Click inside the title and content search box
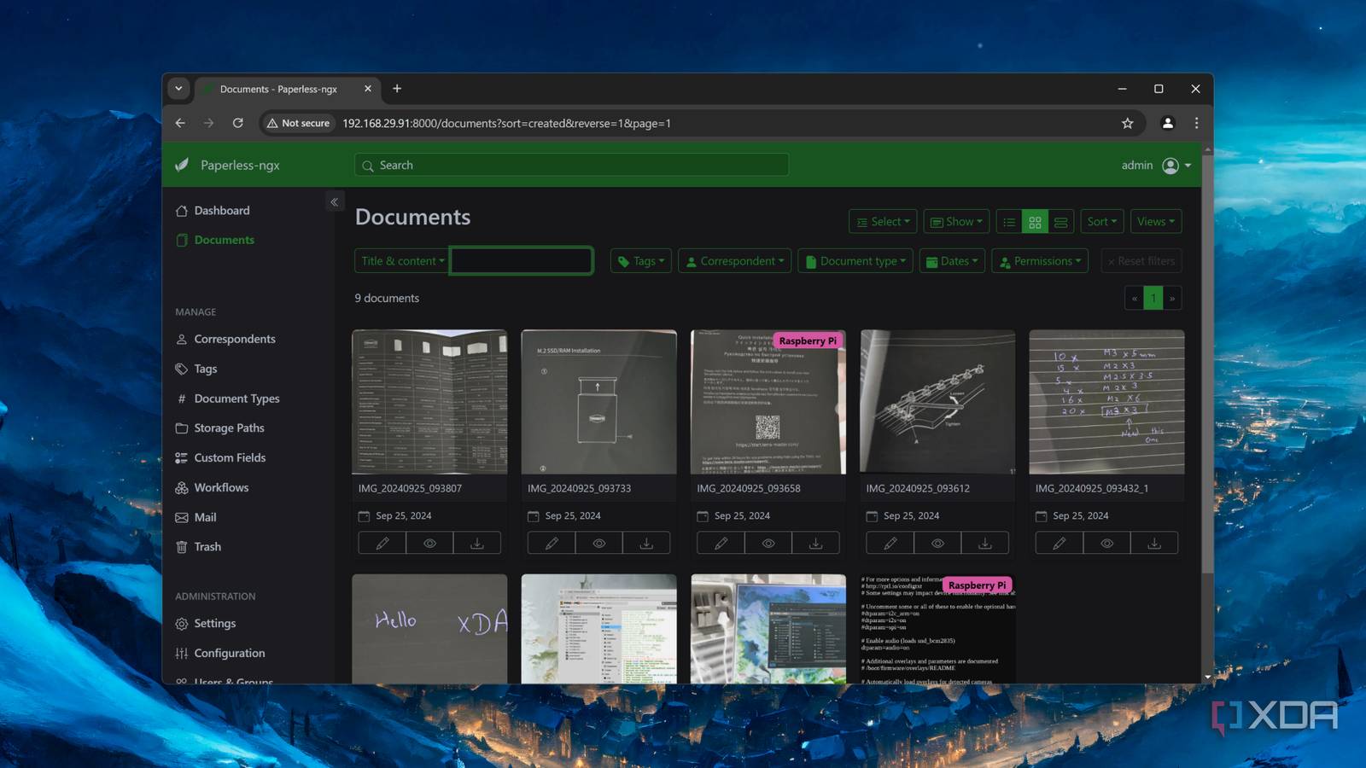The width and height of the screenshot is (1366, 768). coord(521,260)
